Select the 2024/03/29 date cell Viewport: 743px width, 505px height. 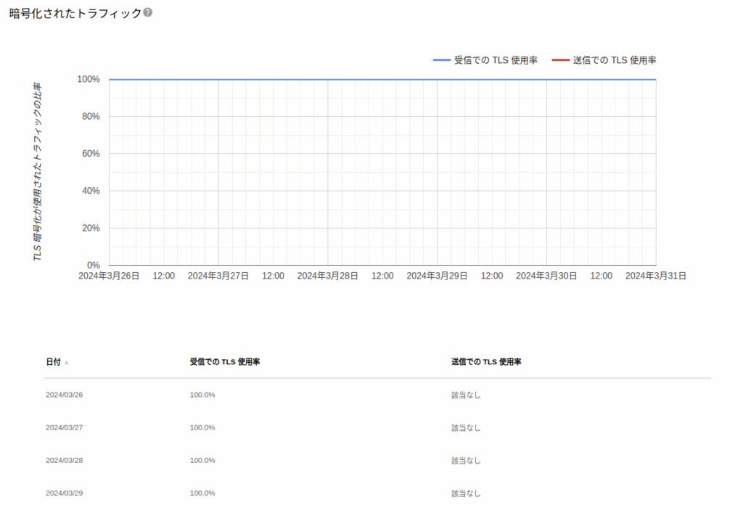[65, 493]
